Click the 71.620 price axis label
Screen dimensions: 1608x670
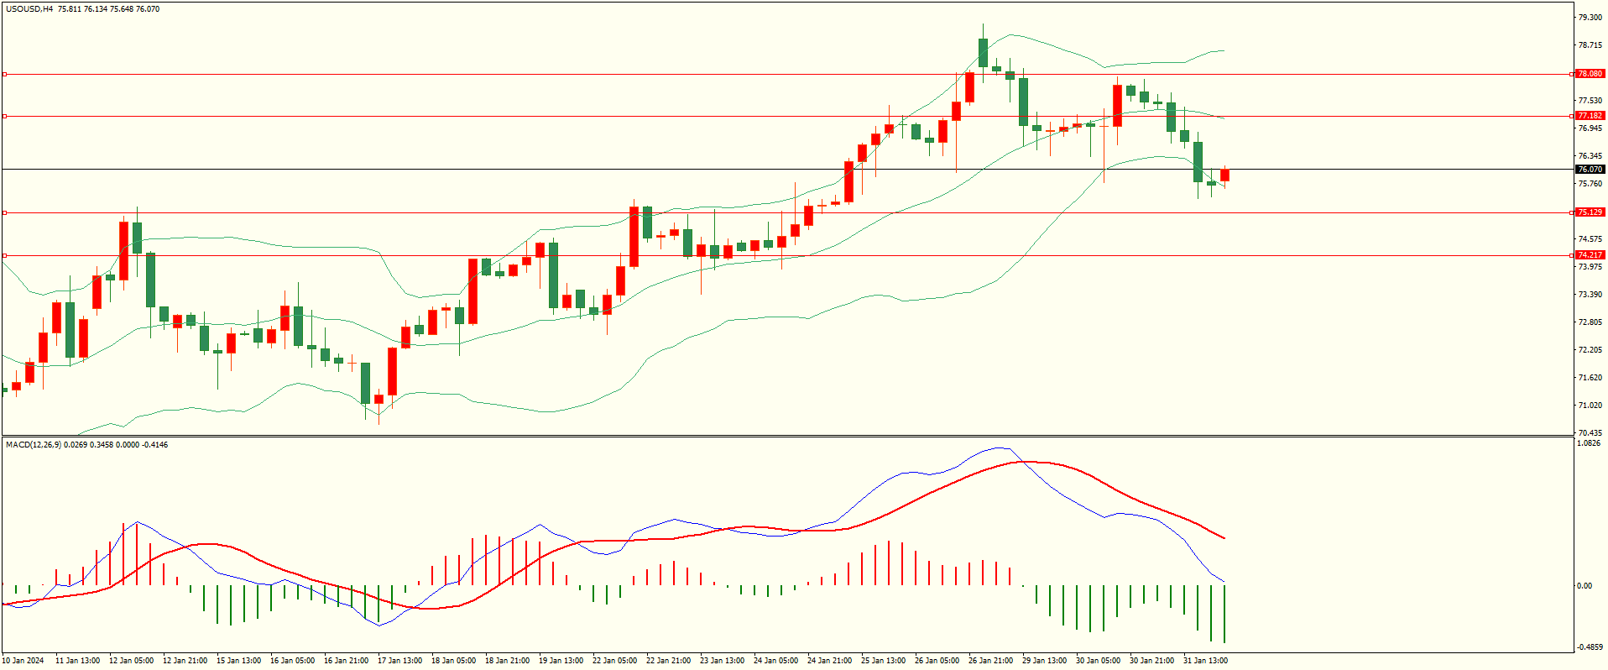click(x=1590, y=378)
